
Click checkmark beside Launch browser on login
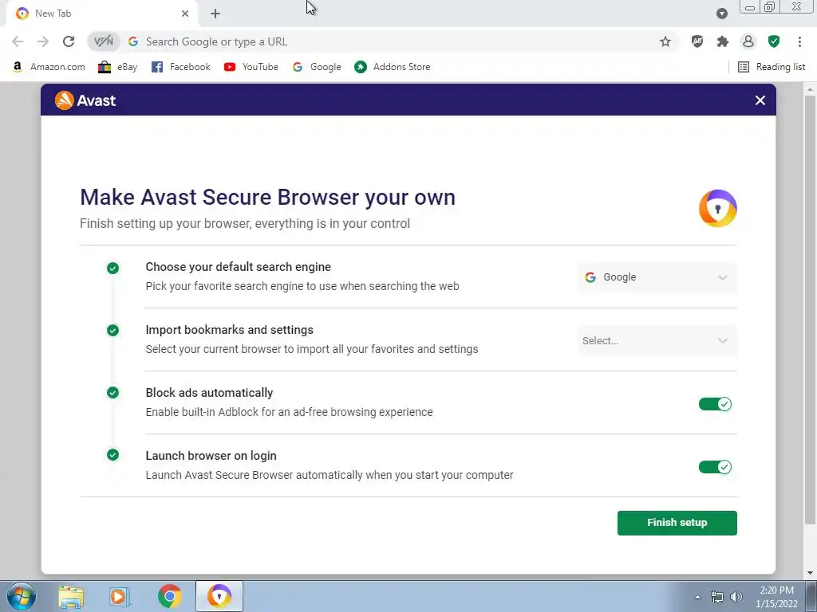click(x=112, y=455)
